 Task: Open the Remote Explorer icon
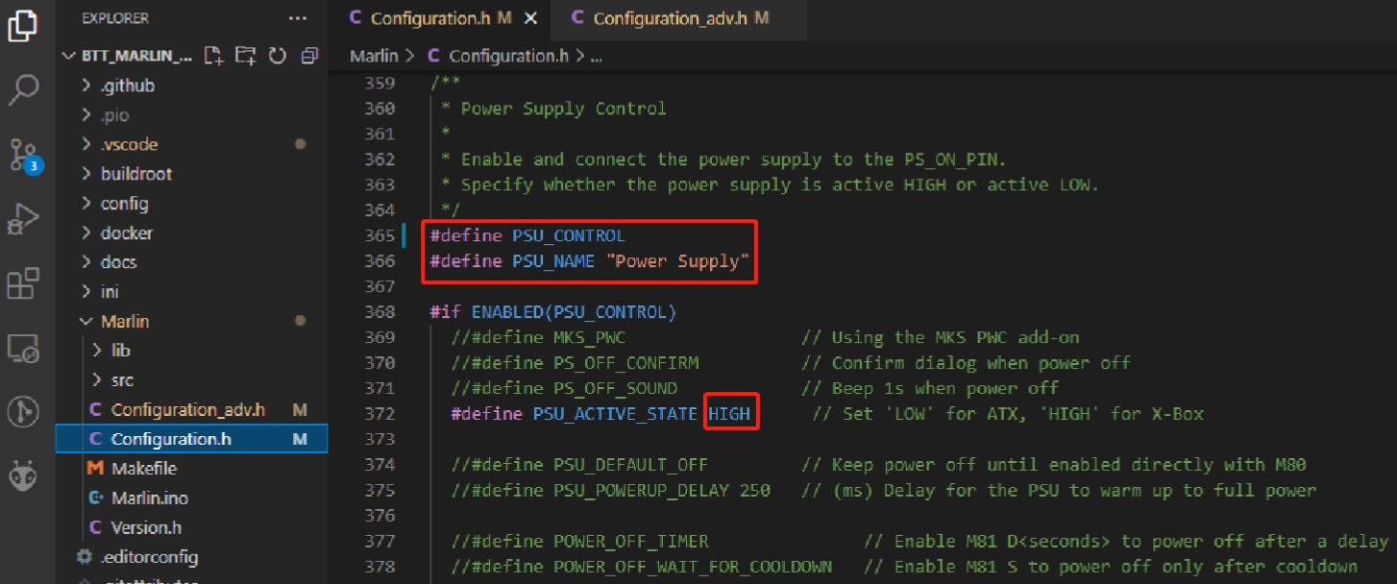[23, 348]
